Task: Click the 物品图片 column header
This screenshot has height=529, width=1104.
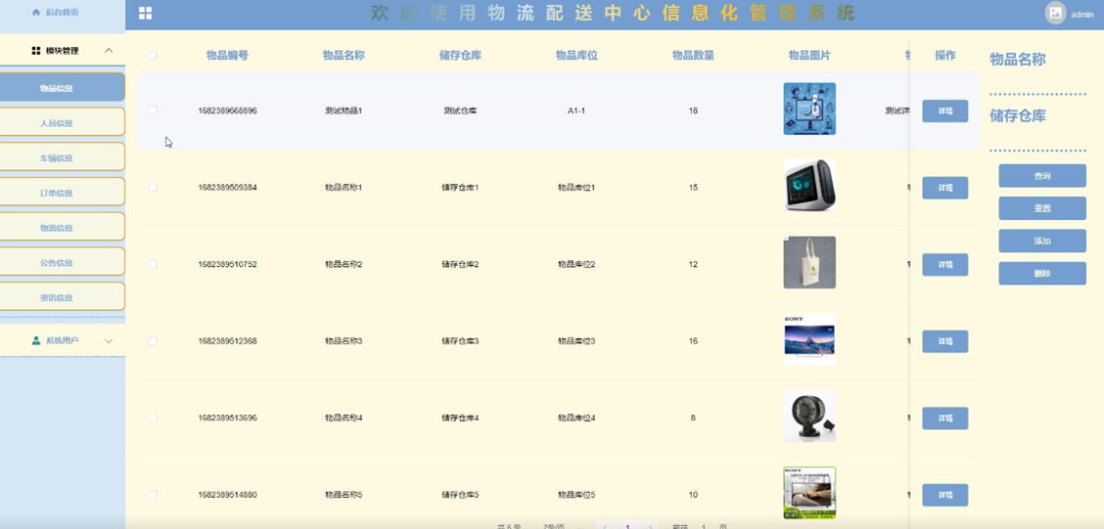Action: tap(809, 56)
